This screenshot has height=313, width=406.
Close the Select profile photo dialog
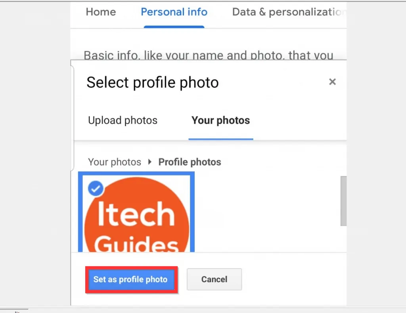(332, 82)
